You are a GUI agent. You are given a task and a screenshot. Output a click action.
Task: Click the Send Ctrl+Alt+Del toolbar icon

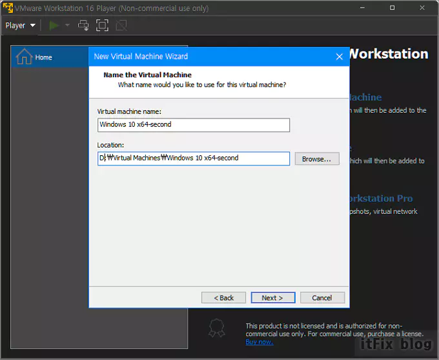83,25
